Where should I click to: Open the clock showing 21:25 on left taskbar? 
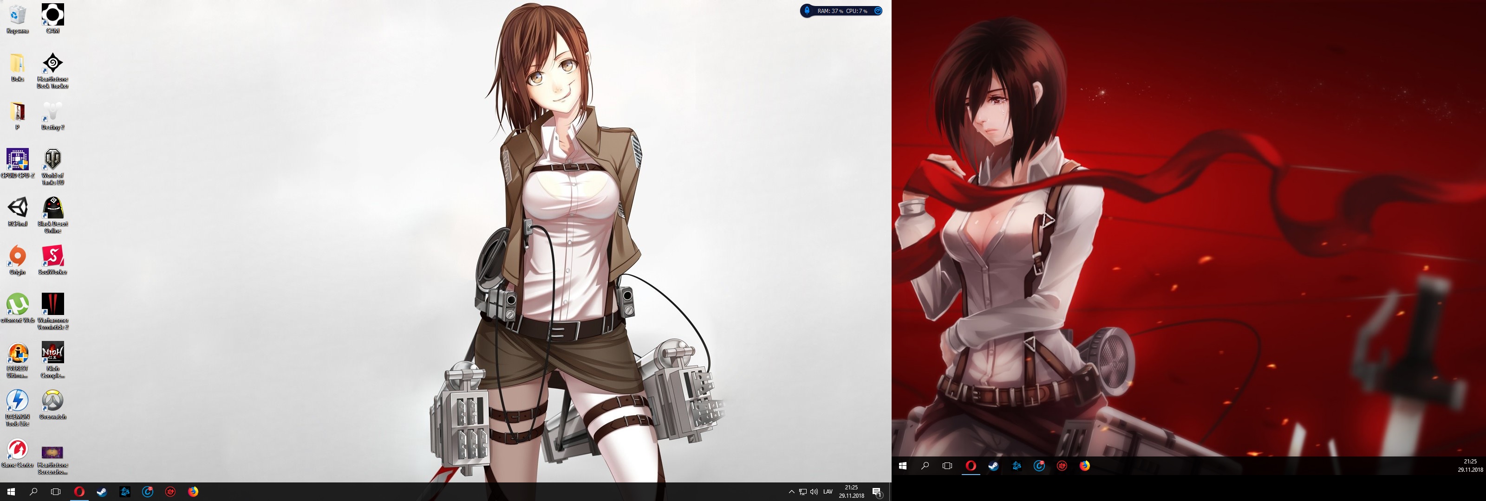tap(852, 492)
